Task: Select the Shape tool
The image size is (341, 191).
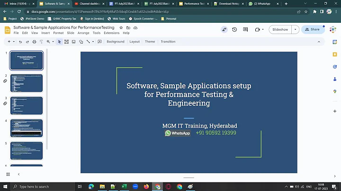Action: pos(81,42)
